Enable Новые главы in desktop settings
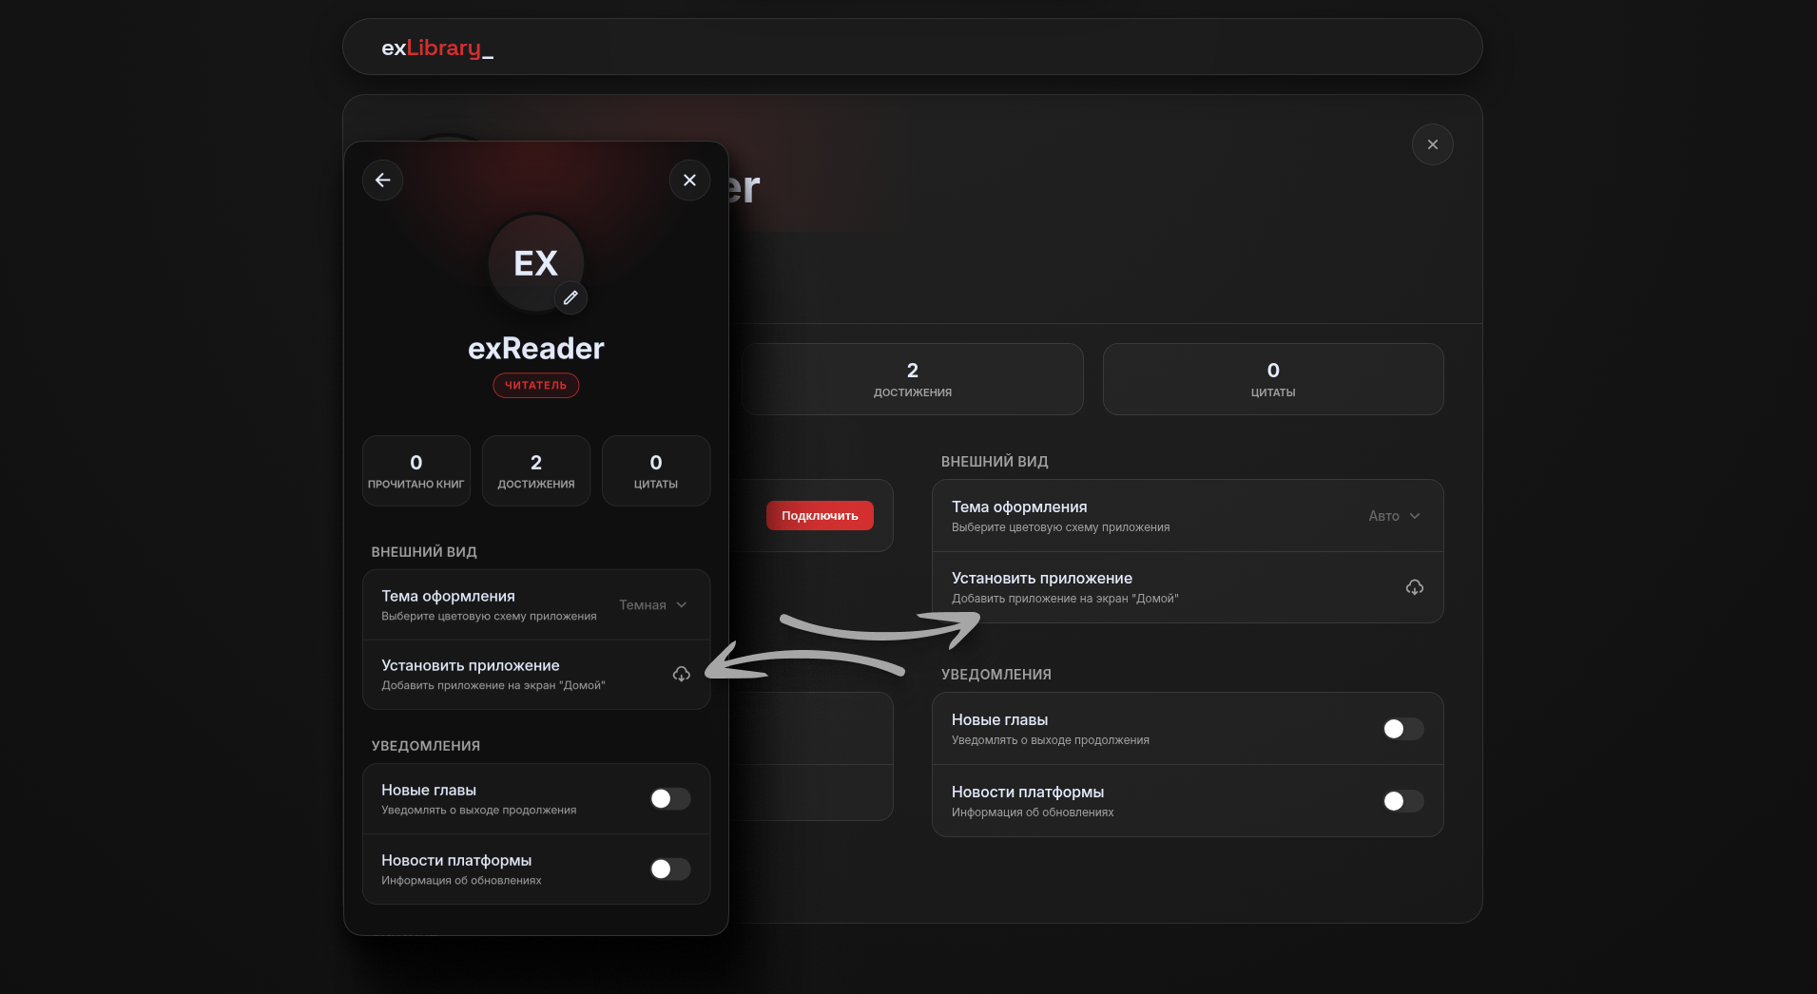1817x994 pixels. (1402, 729)
